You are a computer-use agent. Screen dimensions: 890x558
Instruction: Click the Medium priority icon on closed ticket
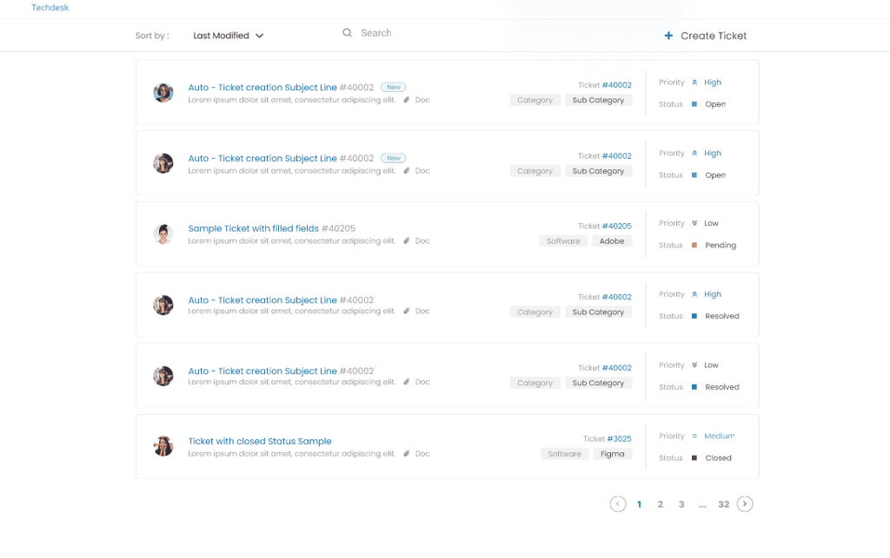(694, 437)
